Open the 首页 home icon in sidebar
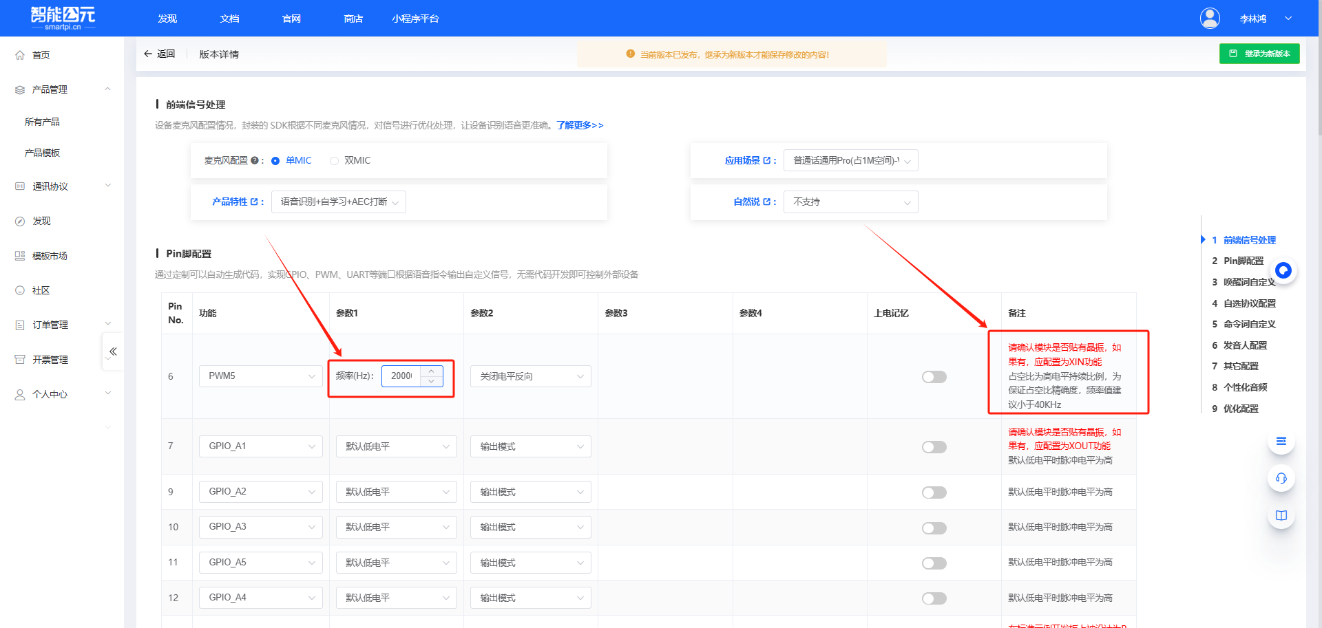Viewport: 1322px width, 628px height. [x=19, y=54]
